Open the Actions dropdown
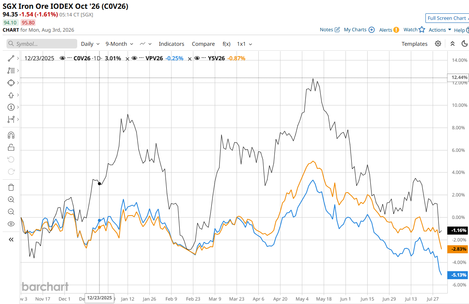This screenshot has width=469, height=304. coord(440,30)
